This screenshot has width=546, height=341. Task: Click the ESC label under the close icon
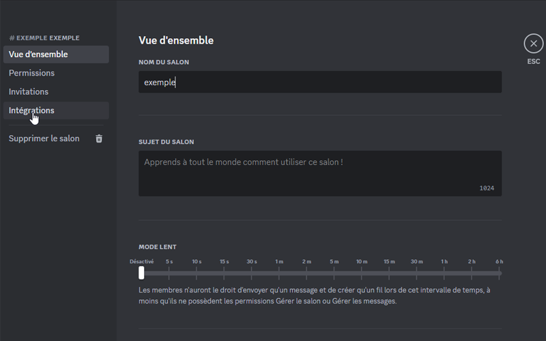pyautogui.click(x=533, y=61)
